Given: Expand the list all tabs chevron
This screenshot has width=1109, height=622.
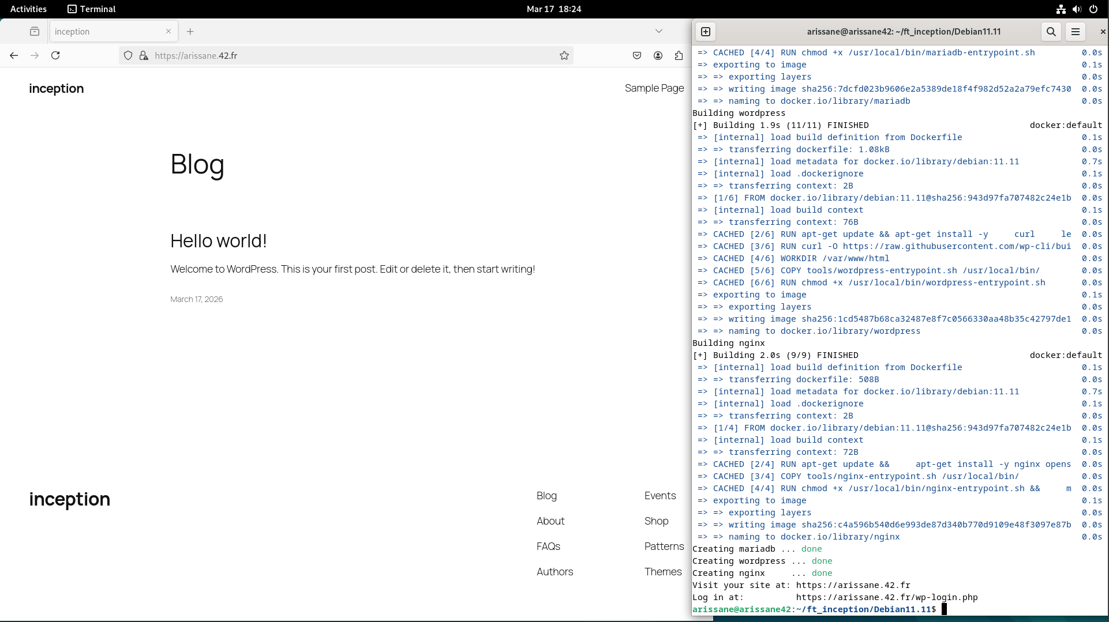Looking at the screenshot, I should point(659,31).
